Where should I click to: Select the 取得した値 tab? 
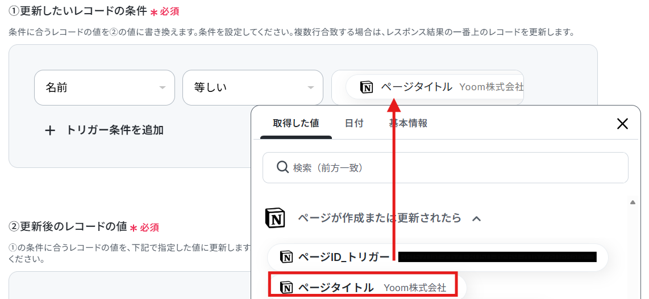pos(296,123)
